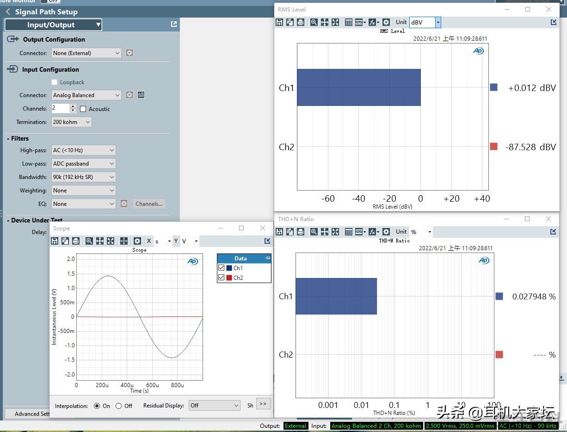
Task: Open the Bandwidth 90k dropdown
Action: pos(83,177)
